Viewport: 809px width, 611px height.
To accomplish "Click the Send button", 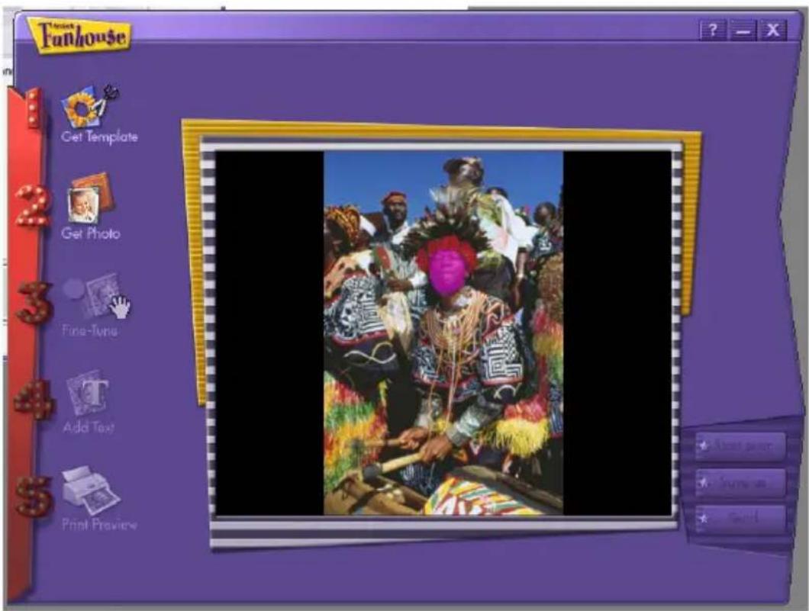I will (740, 519).
